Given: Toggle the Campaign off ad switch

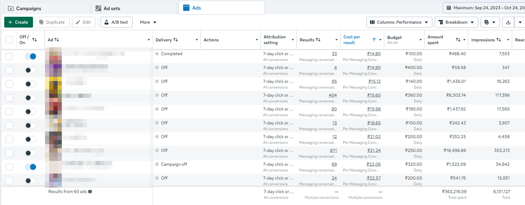Looking at the screenshot, I should [31, 167].
